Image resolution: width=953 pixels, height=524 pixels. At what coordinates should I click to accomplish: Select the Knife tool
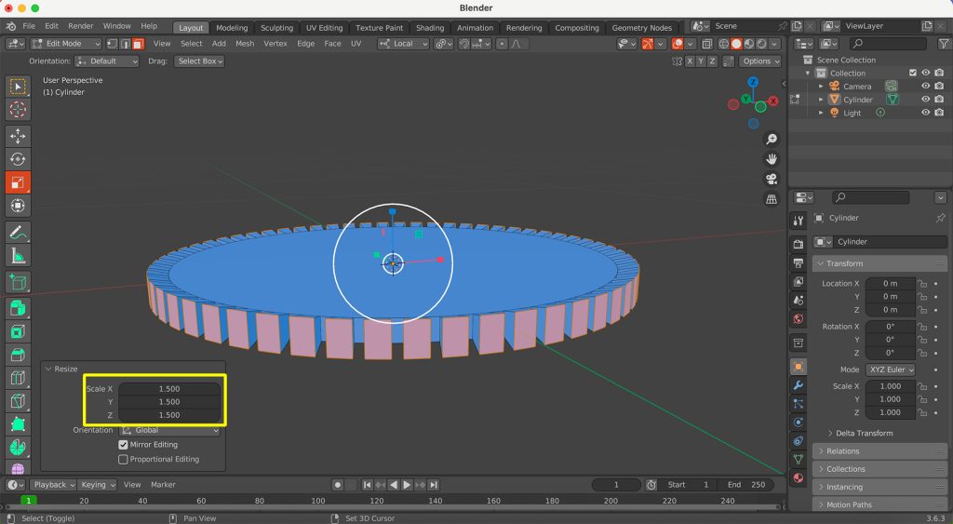[x=18, y=401]
